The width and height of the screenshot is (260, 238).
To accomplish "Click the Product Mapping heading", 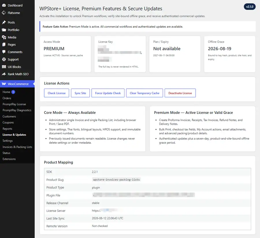I will tap(58, 162).
